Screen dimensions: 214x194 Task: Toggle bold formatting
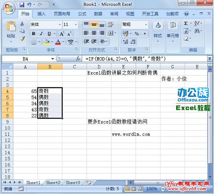click(x=34, y=34)
